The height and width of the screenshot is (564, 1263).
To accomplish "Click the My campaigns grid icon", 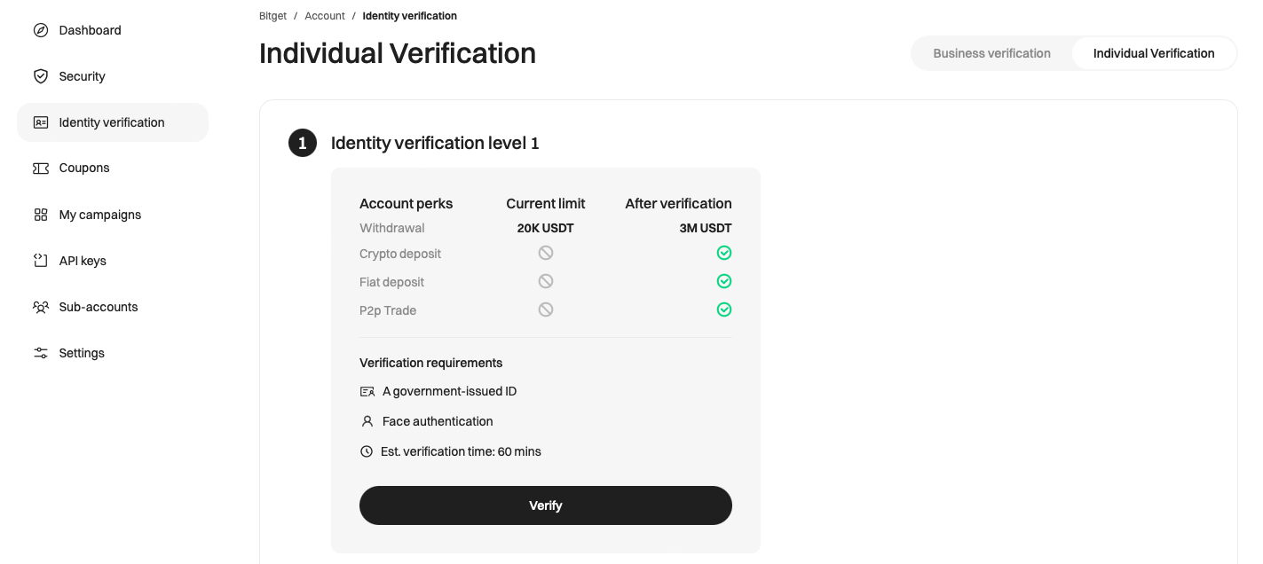I will pos(41,215).
